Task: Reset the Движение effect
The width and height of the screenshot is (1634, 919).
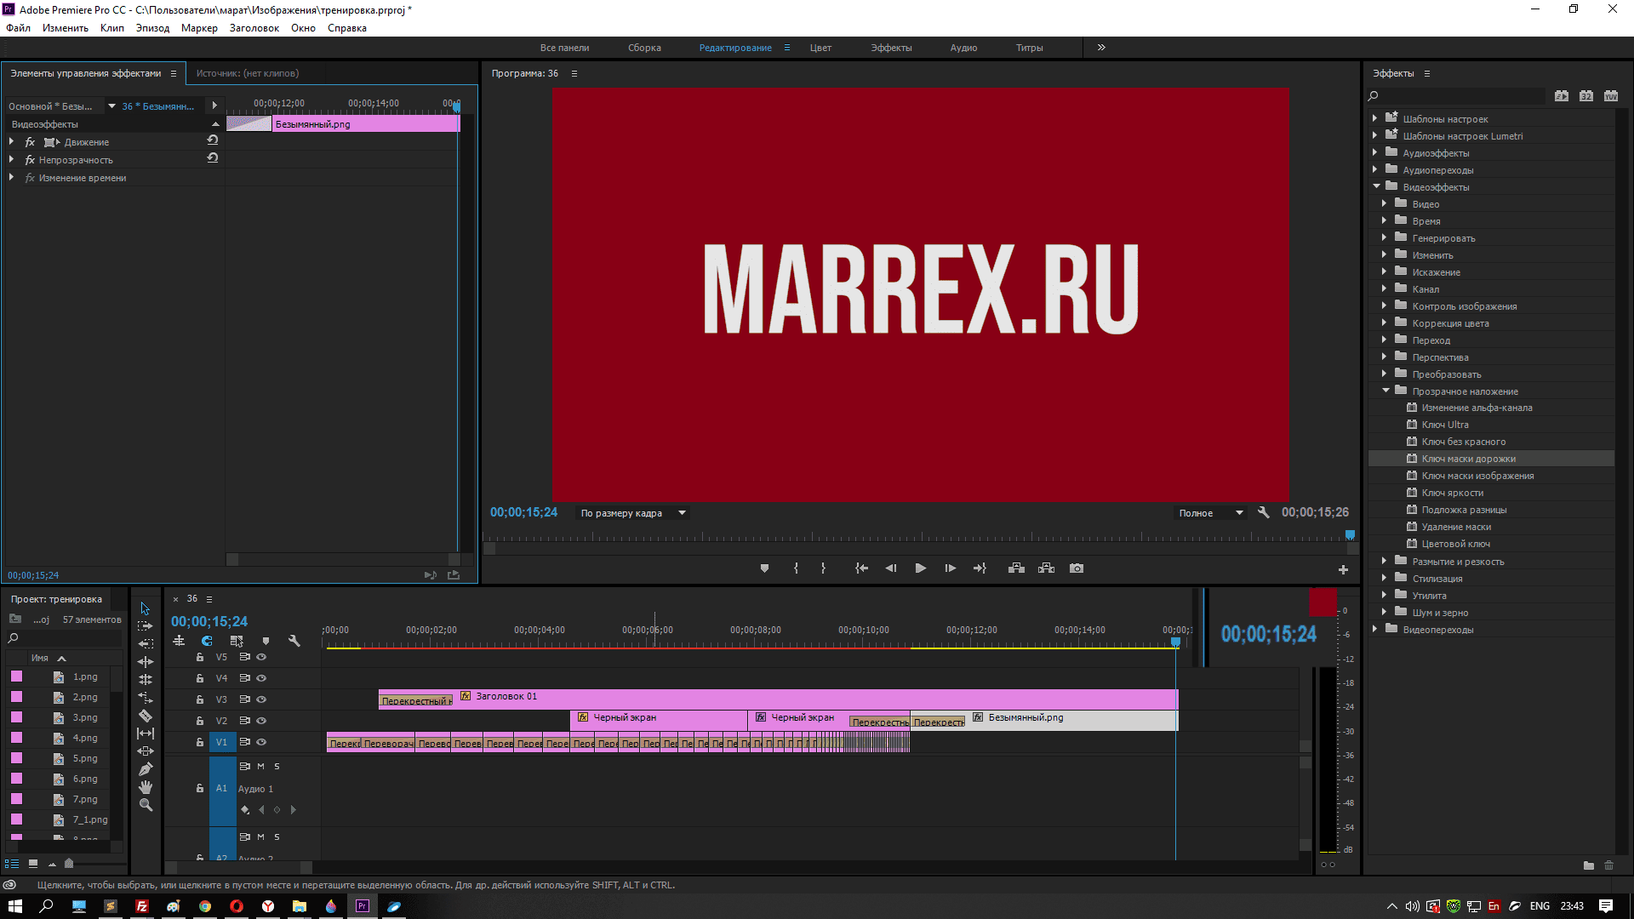Action: pyautogui.click(x=213, y=140)
